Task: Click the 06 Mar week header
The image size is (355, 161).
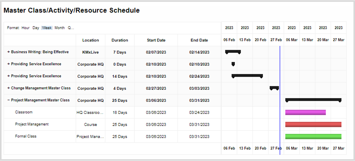Action: click(292, 40)
